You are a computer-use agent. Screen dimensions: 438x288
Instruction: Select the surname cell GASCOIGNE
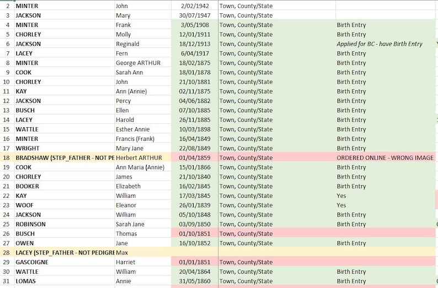coord(65,262)
